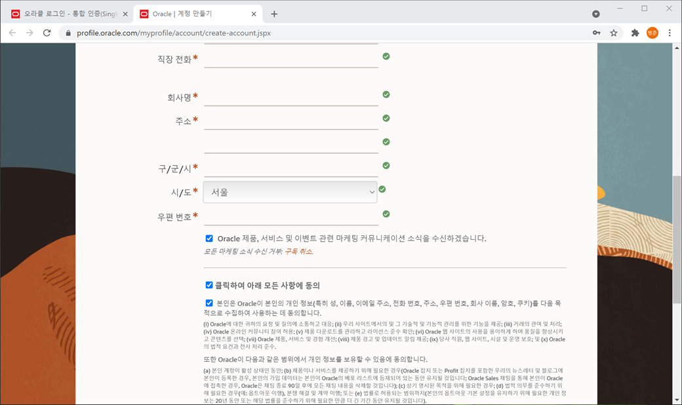
Task: Go back to the previous page
Action: 12,33
